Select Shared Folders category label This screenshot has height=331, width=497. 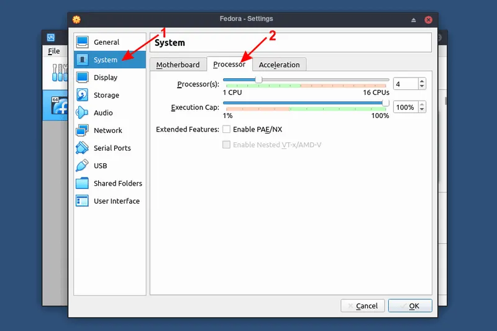(118, 183)
